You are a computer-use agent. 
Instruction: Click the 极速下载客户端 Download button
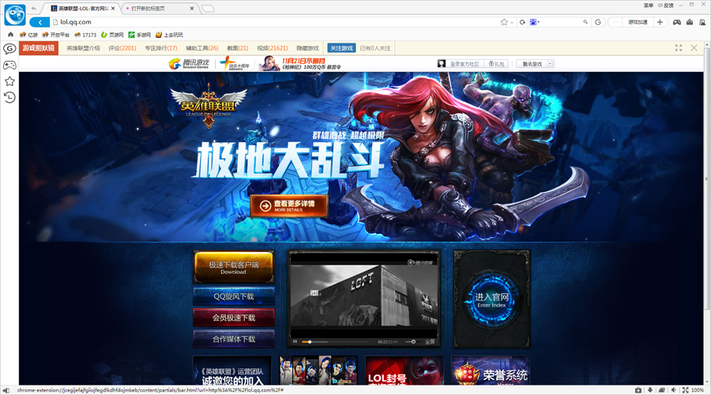pyautogui.click(x=233, y=268)
